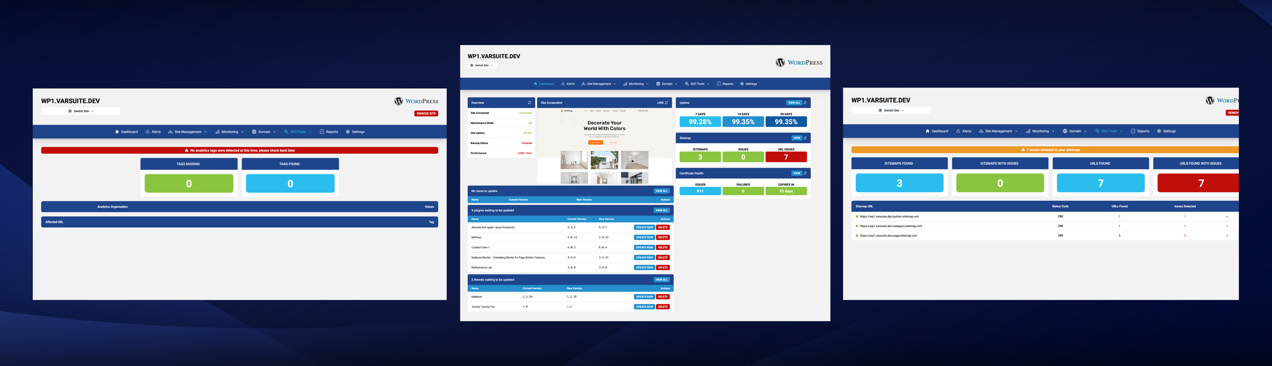This screenshot has width=1272, height=366.
Task: Click the Alerts warning triangle icon
Action: click(563, 84)
